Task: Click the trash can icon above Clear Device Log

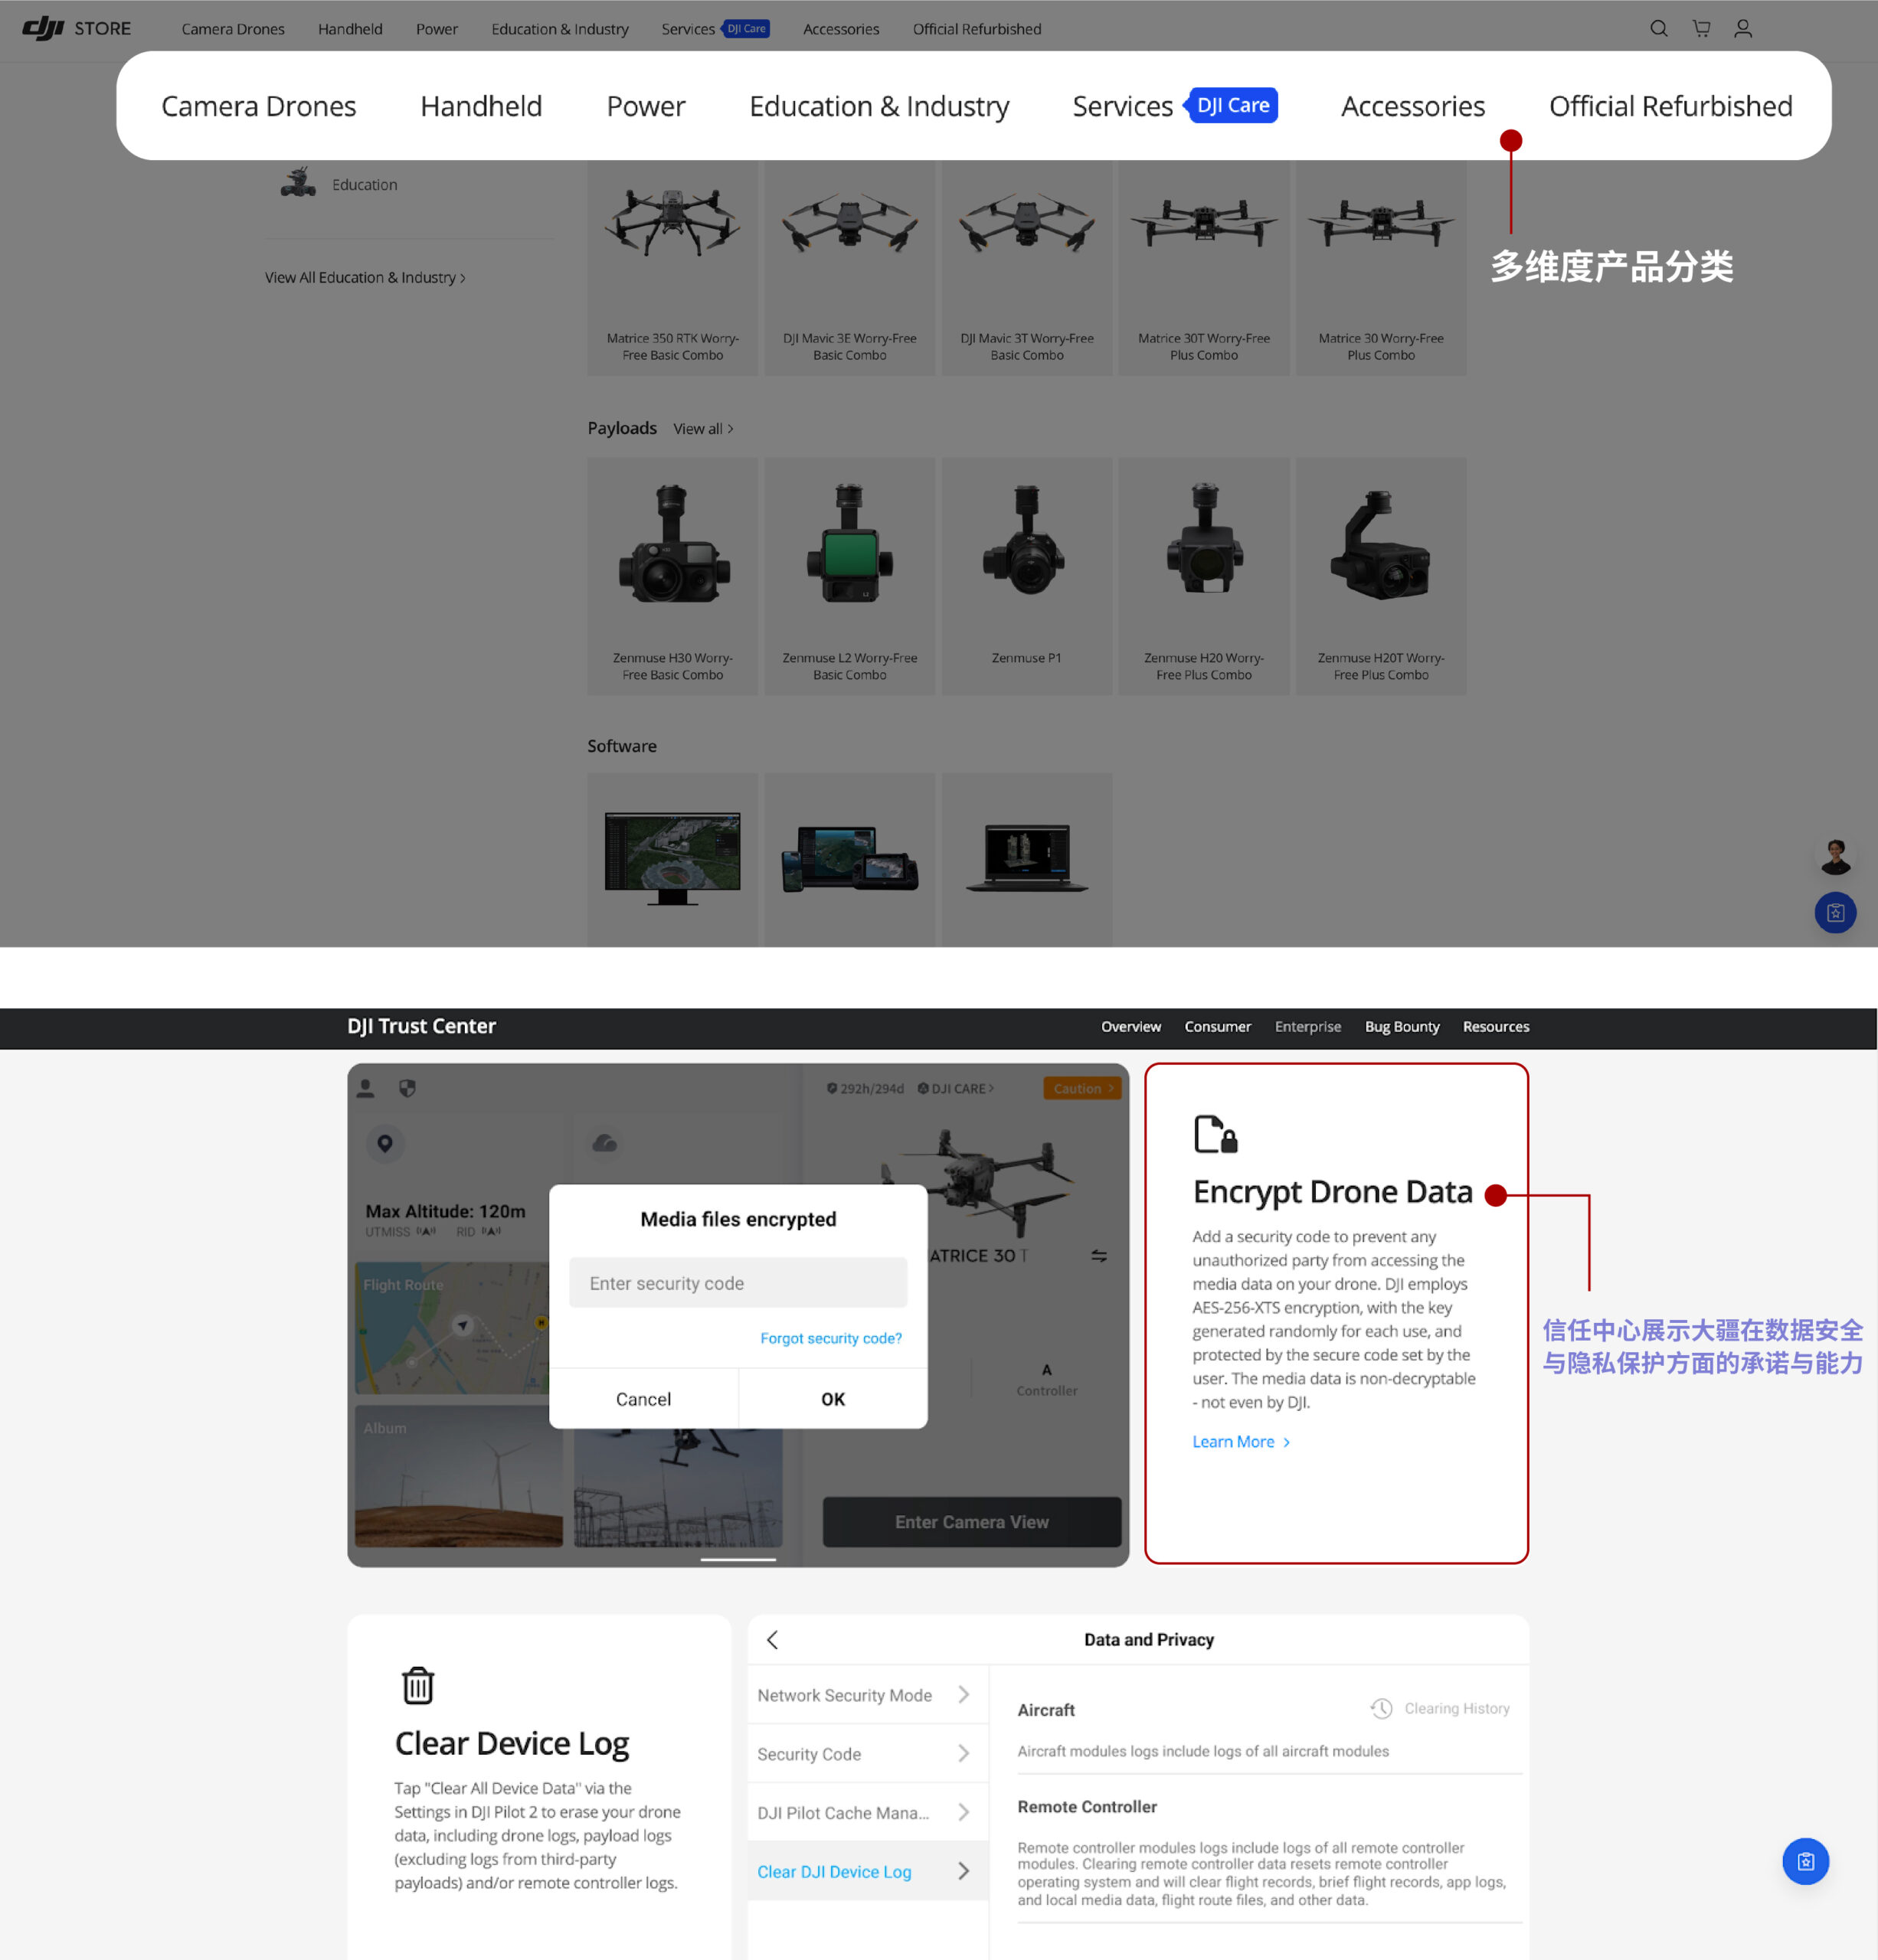Action: click(417, 1685)
